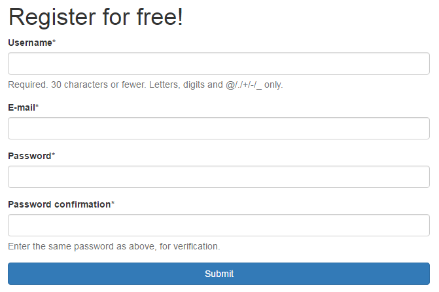Click the required asterisk after E-mail
439x292 pixels.
[x=37, y=105]
